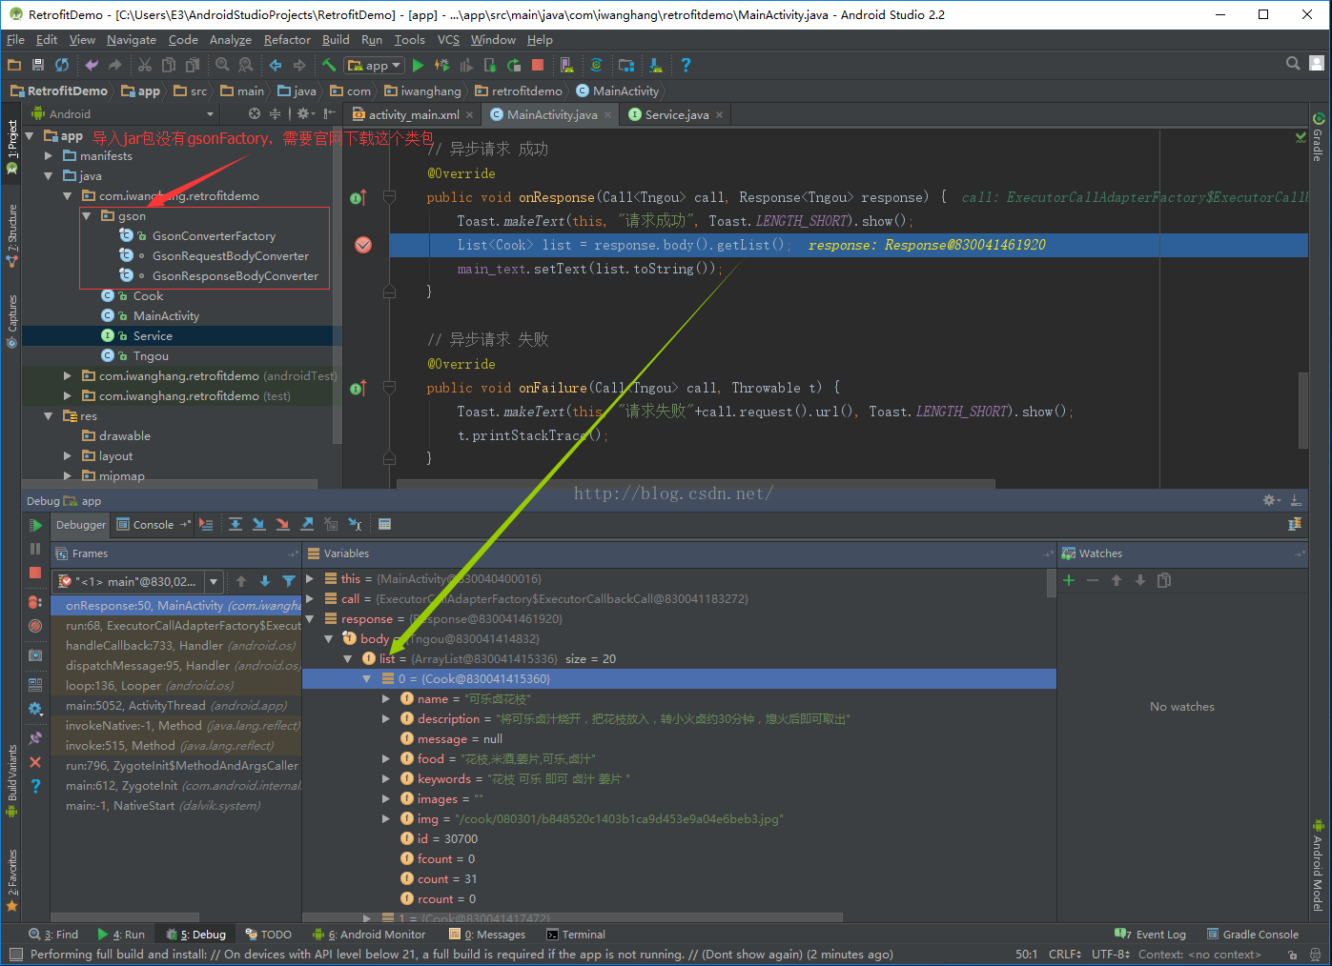Open the app run configuration dropdown
The image size is (1332, 966).
point(375,65)
